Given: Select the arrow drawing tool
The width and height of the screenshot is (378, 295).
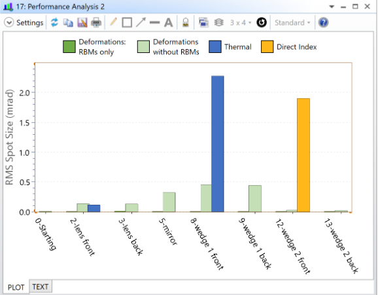Looking at the screenshot, I should [141, 22].
